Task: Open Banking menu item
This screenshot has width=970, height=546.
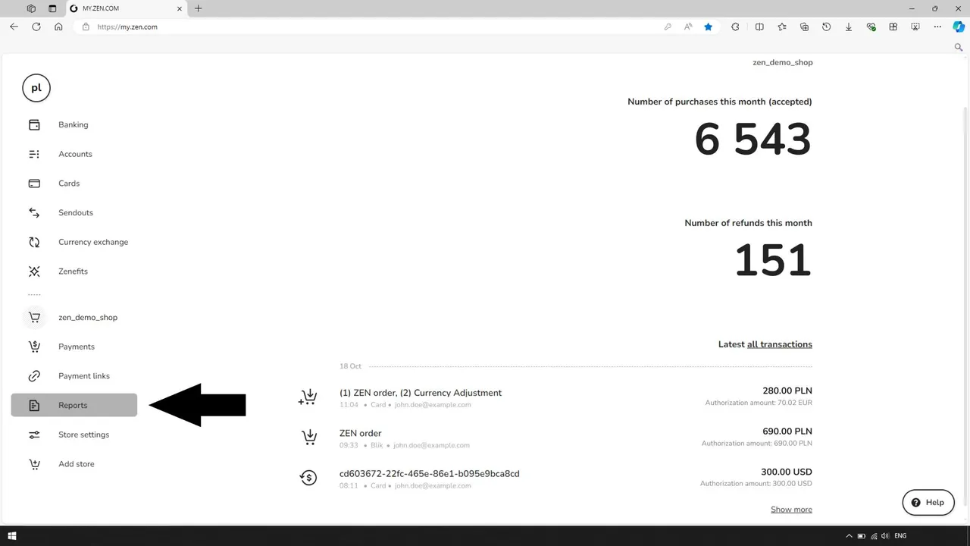Action: 74,124
